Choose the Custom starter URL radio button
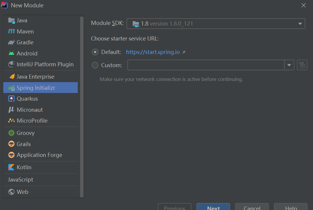The height and width of the screenshot is (210, 313). click(95, 65)
